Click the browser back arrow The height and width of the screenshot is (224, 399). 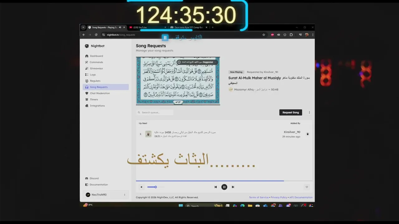tap(84, 35)
